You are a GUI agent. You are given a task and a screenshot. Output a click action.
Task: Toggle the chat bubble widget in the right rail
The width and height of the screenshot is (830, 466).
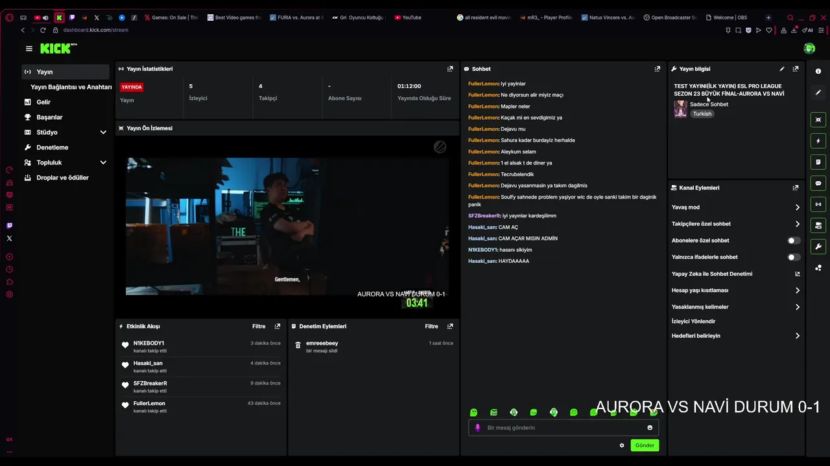(818, 183)
